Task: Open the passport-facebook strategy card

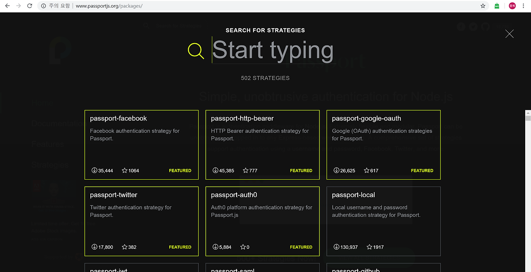Action: (x=141, y=145)
